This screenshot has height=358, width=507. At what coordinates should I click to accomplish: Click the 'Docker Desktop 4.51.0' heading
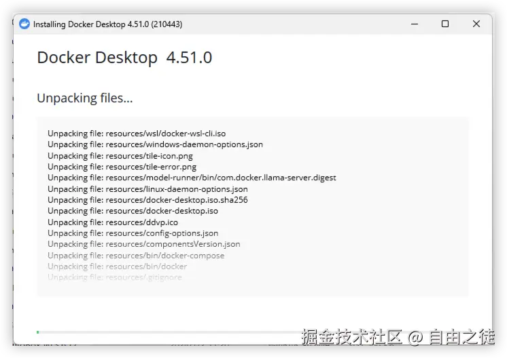[124, 58]
